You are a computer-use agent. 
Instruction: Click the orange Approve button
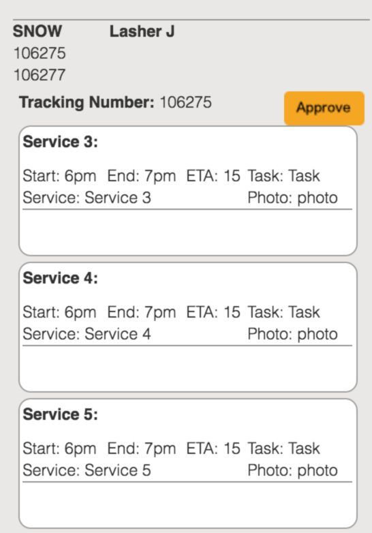[x=324, y=108]
